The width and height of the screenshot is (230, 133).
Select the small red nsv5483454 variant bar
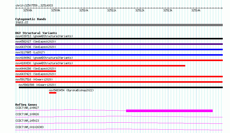[x=53, y=93]
